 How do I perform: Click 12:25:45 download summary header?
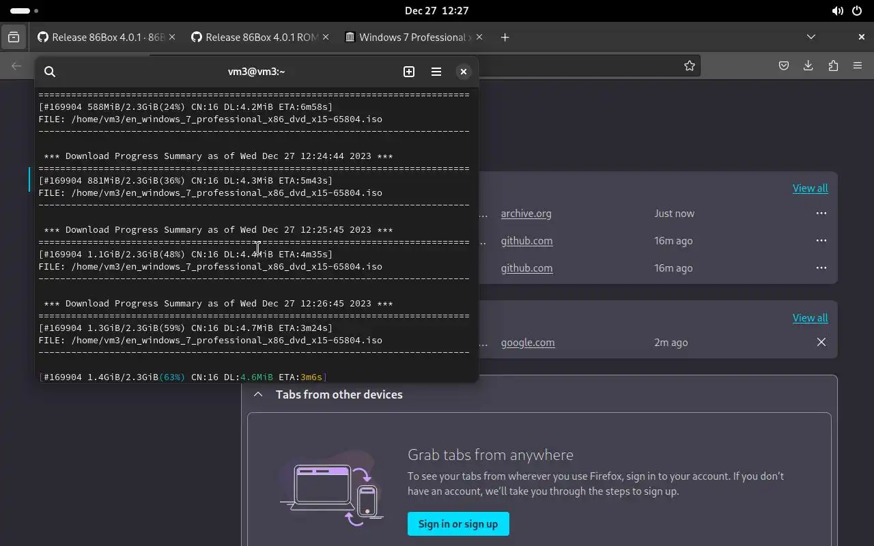[218, 230]
